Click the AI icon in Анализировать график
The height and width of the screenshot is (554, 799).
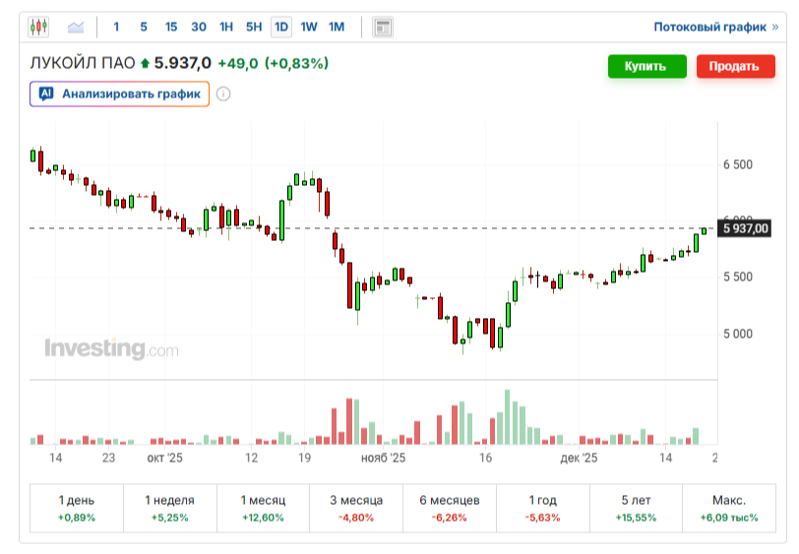(x=46, y=93)
